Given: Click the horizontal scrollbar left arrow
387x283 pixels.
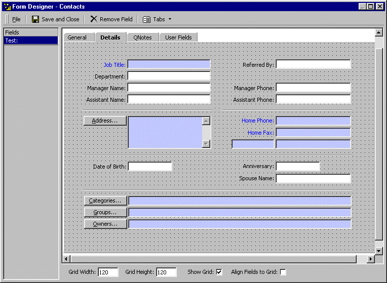Looking at the screenshot, I should pyautogui.click(x=66, y=259).
